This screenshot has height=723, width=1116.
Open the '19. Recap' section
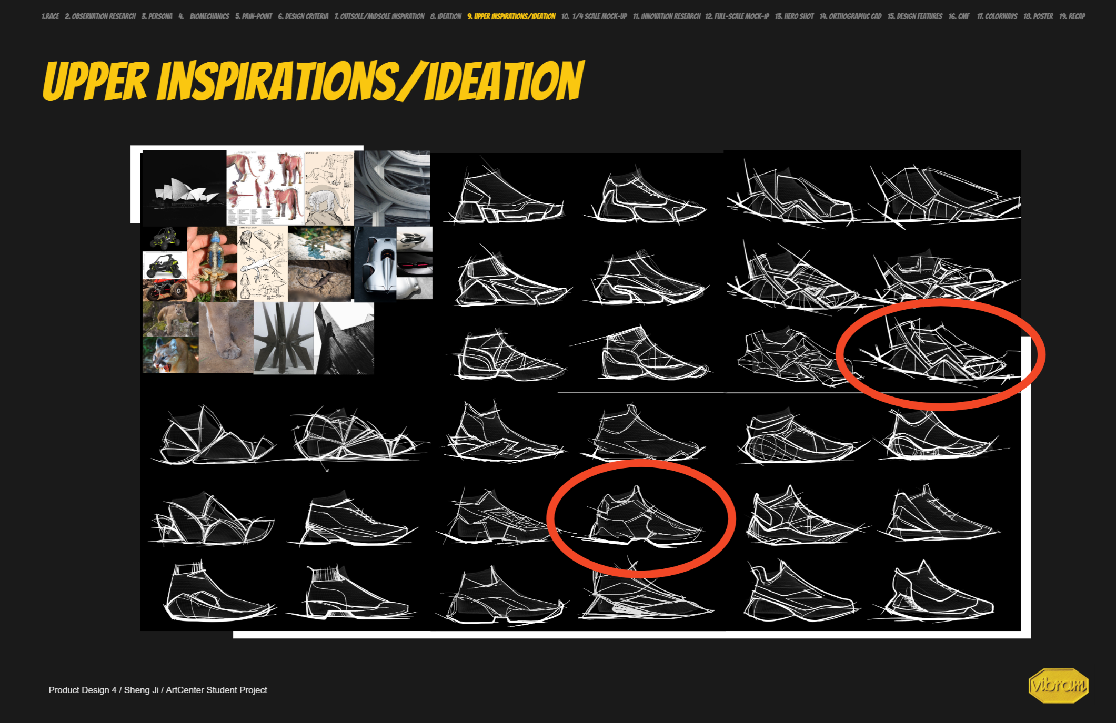(1072, 16)
